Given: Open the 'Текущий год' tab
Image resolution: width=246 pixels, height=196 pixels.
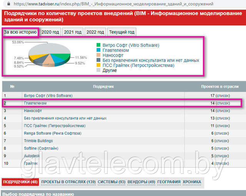Looking at the screenshot, I should pyautogui.click(x=122, y=32).
